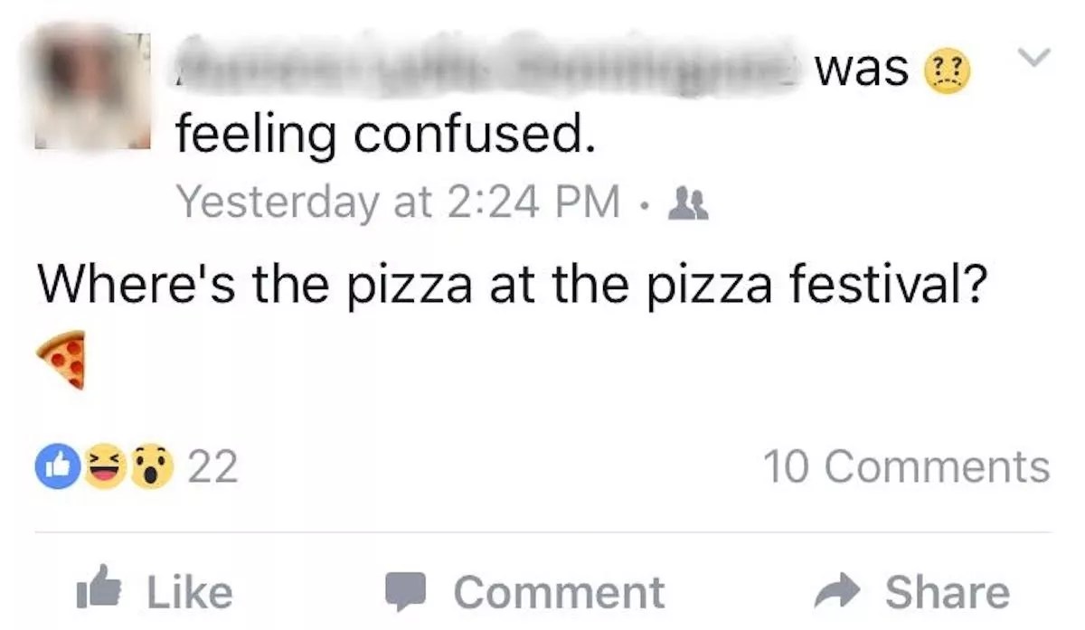Open the 'Yesterday at 2:24 PM' timestamp
Image resolution: width=1085 pixels, height=630 pixels.
tap(399, 200)
